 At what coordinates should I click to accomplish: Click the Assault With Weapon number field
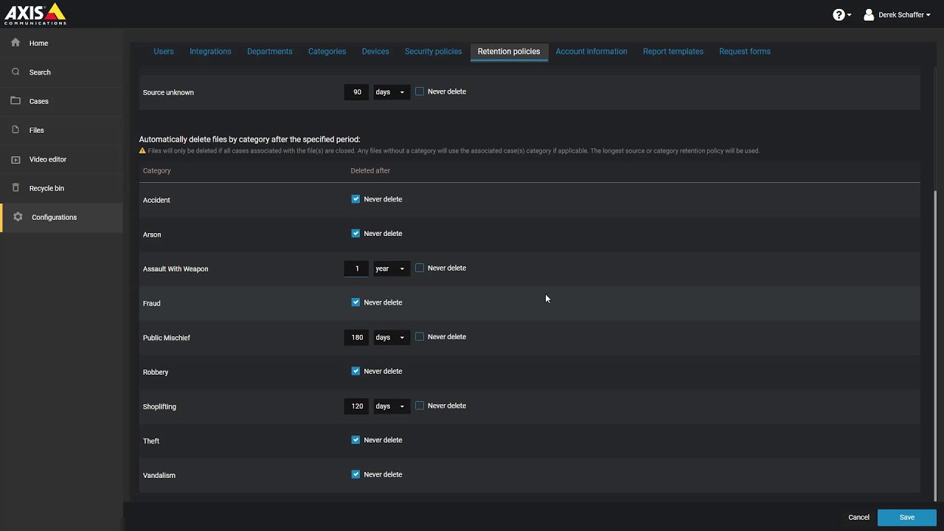coord(357,268)
